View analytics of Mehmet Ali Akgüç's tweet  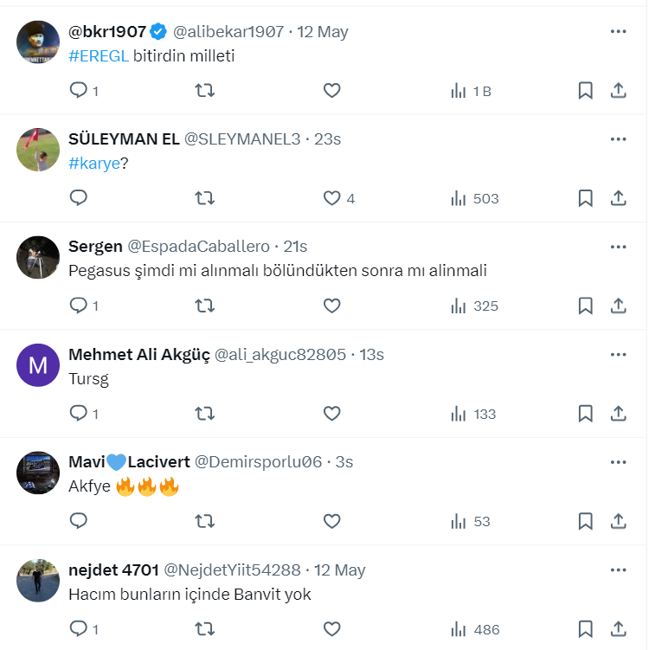click(473, 414)
